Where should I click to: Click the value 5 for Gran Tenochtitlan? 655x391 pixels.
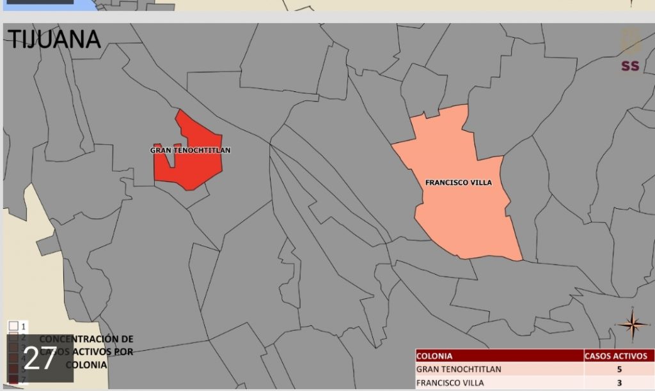(x=619, y=369)
